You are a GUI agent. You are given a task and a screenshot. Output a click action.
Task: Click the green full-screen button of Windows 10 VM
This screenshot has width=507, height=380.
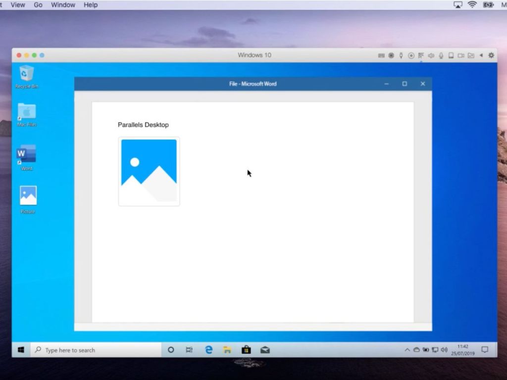(x=34, y=55)
